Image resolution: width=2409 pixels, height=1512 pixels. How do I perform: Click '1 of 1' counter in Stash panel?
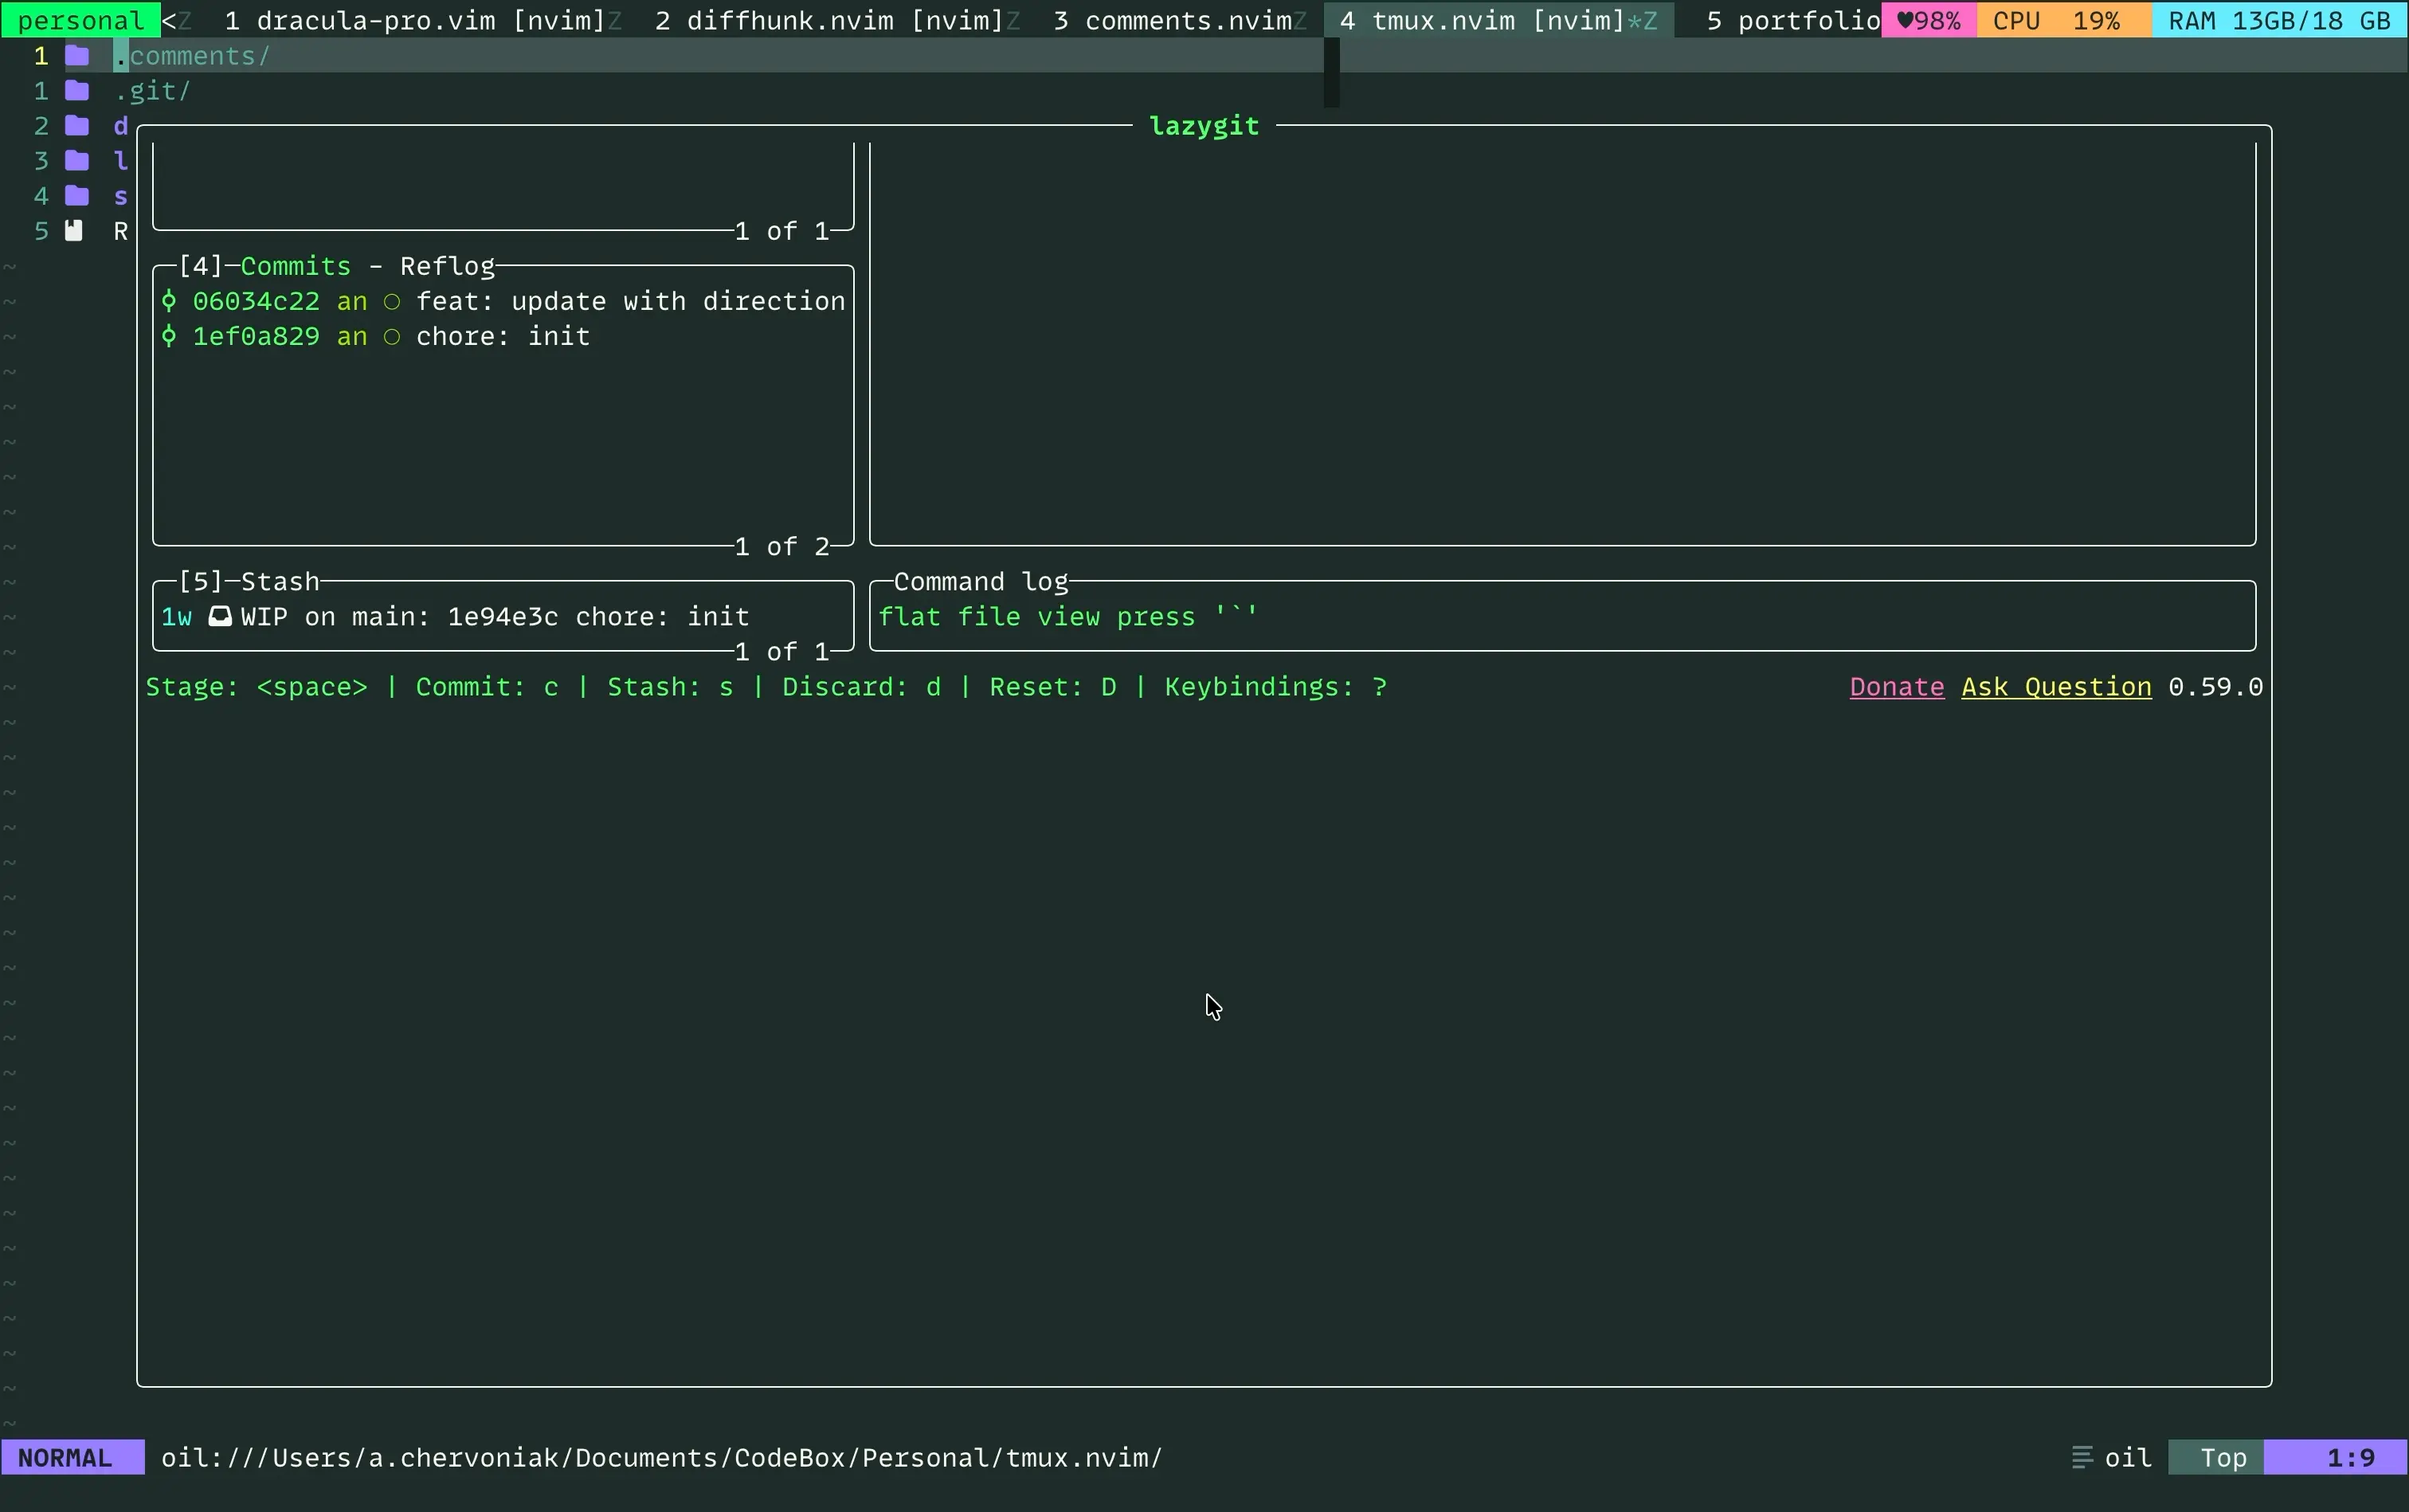(x=782, y=651)
